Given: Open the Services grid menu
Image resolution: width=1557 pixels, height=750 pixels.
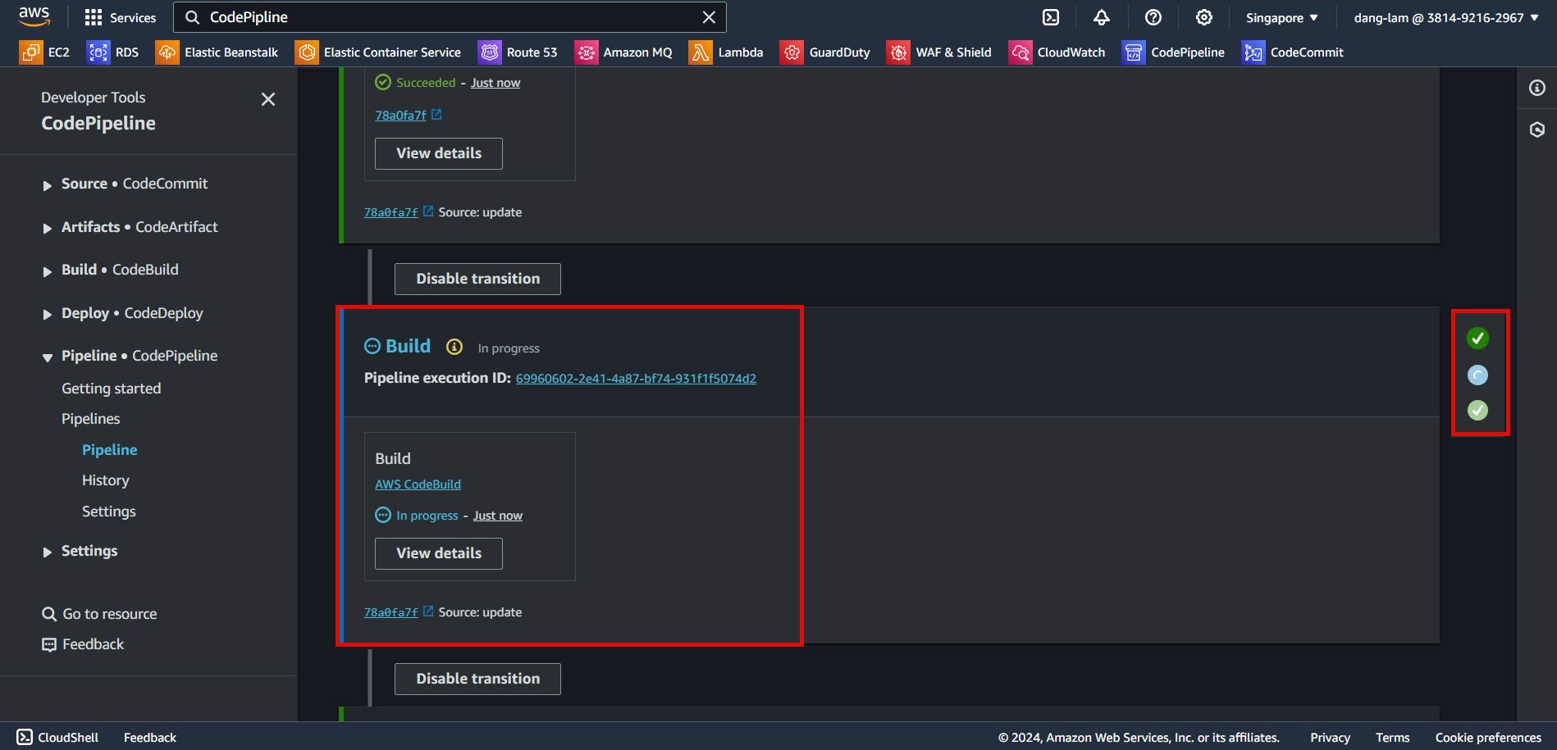Looking at the screenshot, I should point(120,17).
